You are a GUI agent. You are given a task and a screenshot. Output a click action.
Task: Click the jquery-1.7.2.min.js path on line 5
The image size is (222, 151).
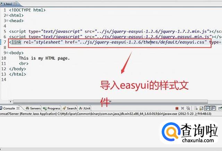[152, 32]
